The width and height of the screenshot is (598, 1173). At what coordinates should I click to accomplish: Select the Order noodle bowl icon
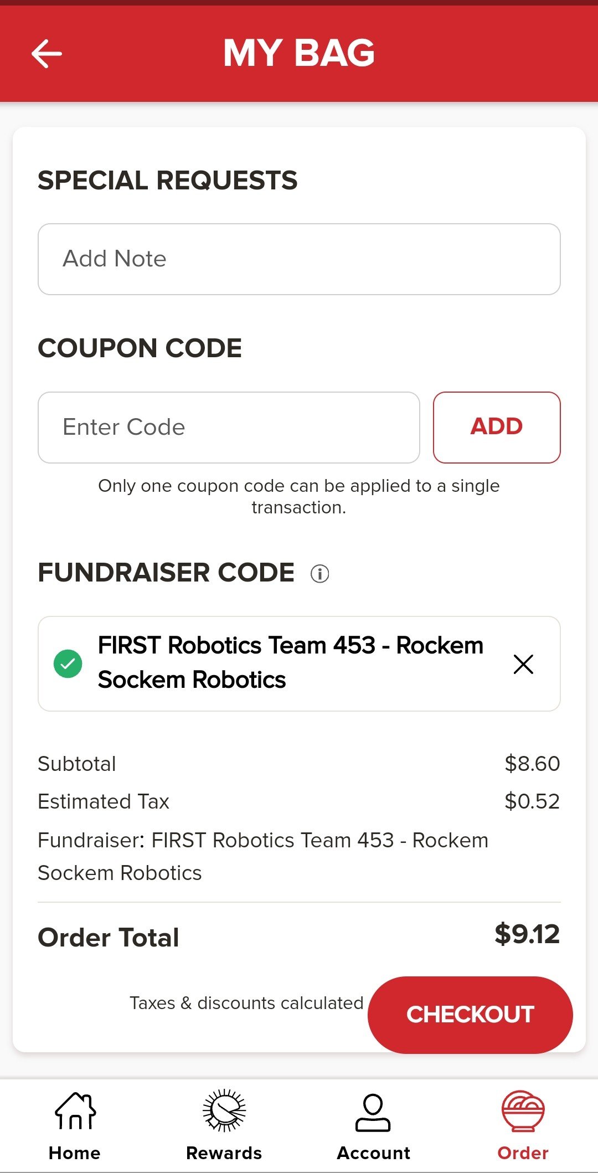pos(523,1110)
